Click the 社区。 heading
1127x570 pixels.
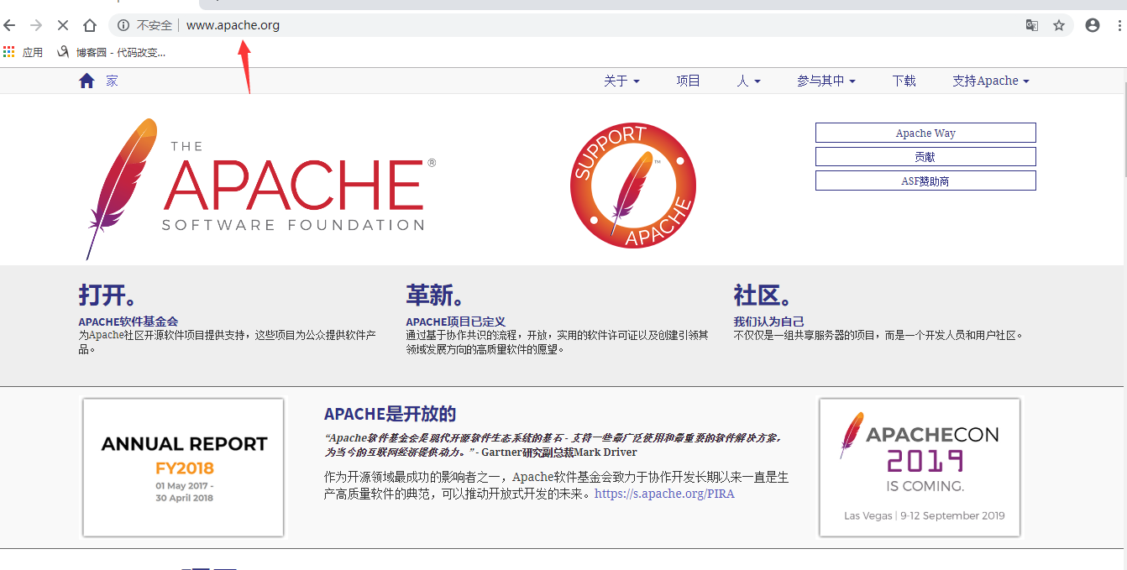coord(763,295)
